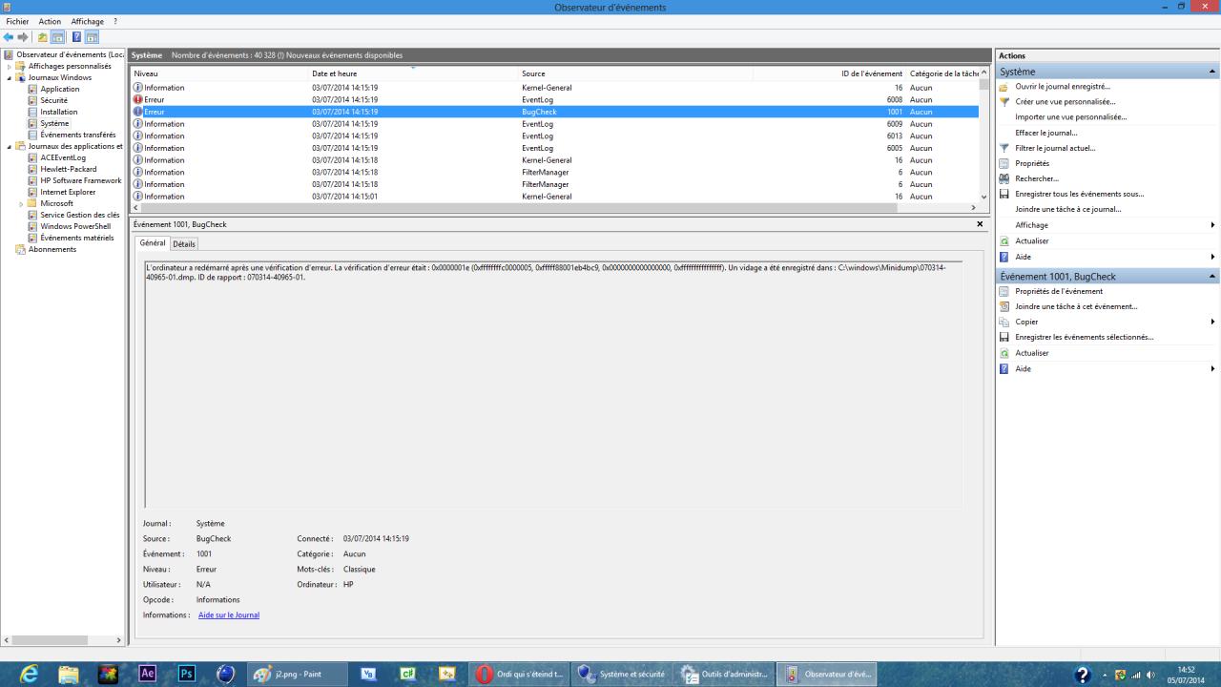The width and height of the screenshot is (1221, 687).
Task: Click the volume icon in system tray
Action: pos(1150,675)
